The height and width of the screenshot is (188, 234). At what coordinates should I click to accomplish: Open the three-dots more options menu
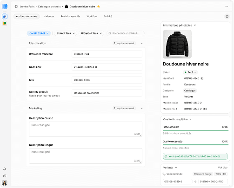point(227,6)
